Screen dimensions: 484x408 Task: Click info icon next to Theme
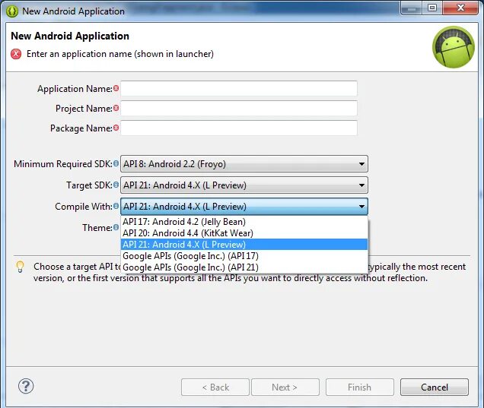click(x=116, y=227)
